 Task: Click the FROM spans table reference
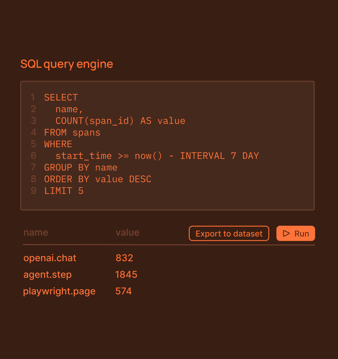point(72,133)
